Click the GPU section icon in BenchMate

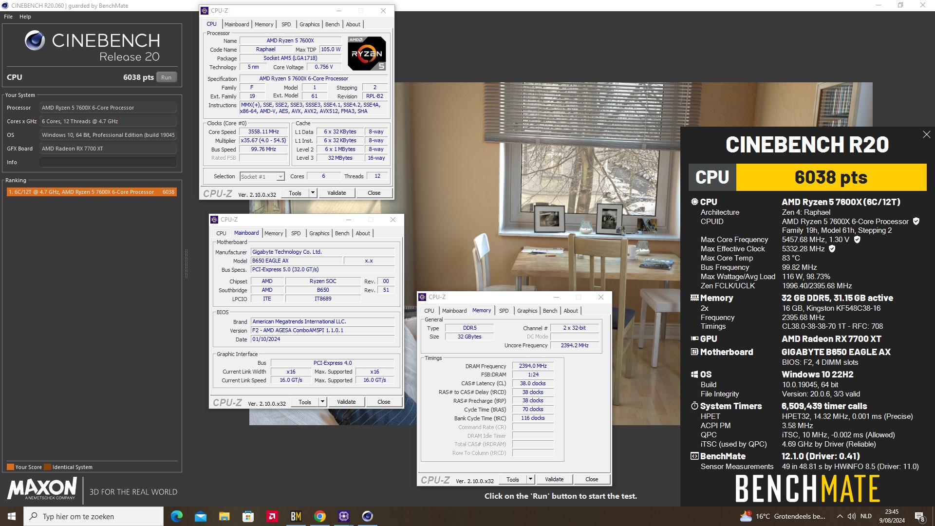[x=694, y=338]
